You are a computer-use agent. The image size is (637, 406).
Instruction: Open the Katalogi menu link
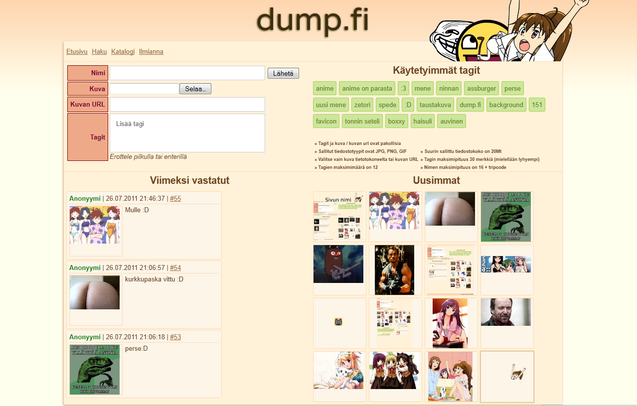[x=123, y=52]
